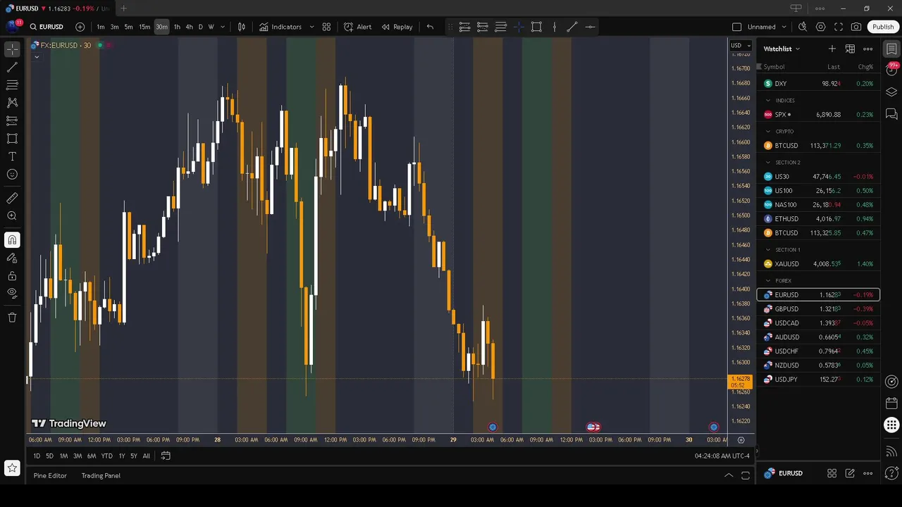Viewport: 902px width, 507px height.
Task: Remove drawings with the trash icon
Action: coord(12,318)
